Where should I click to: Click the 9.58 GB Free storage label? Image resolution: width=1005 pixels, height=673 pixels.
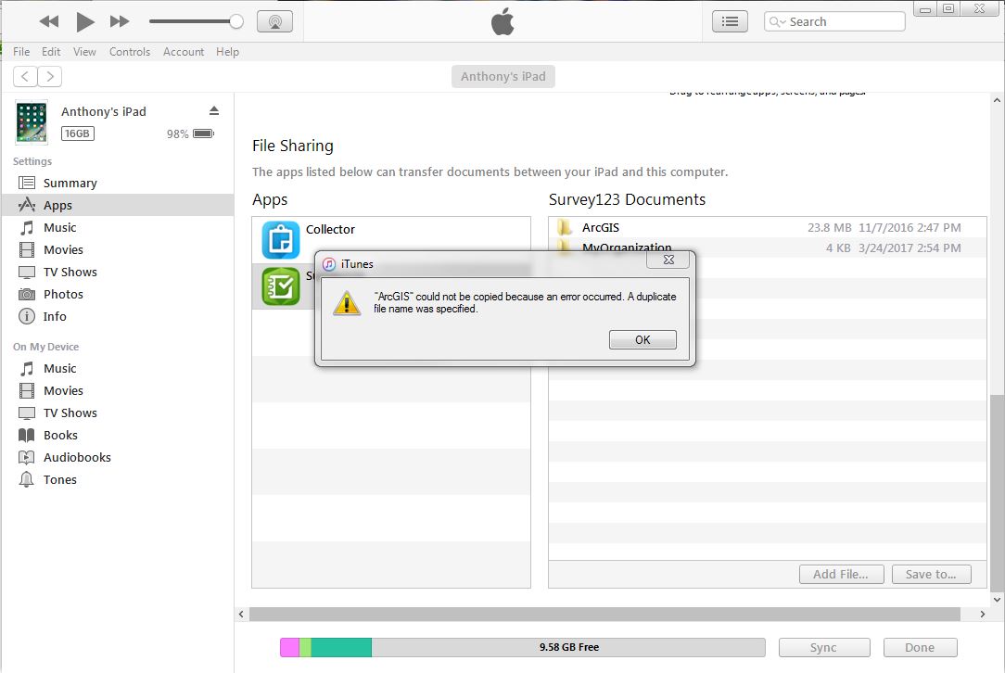(569, 647)
